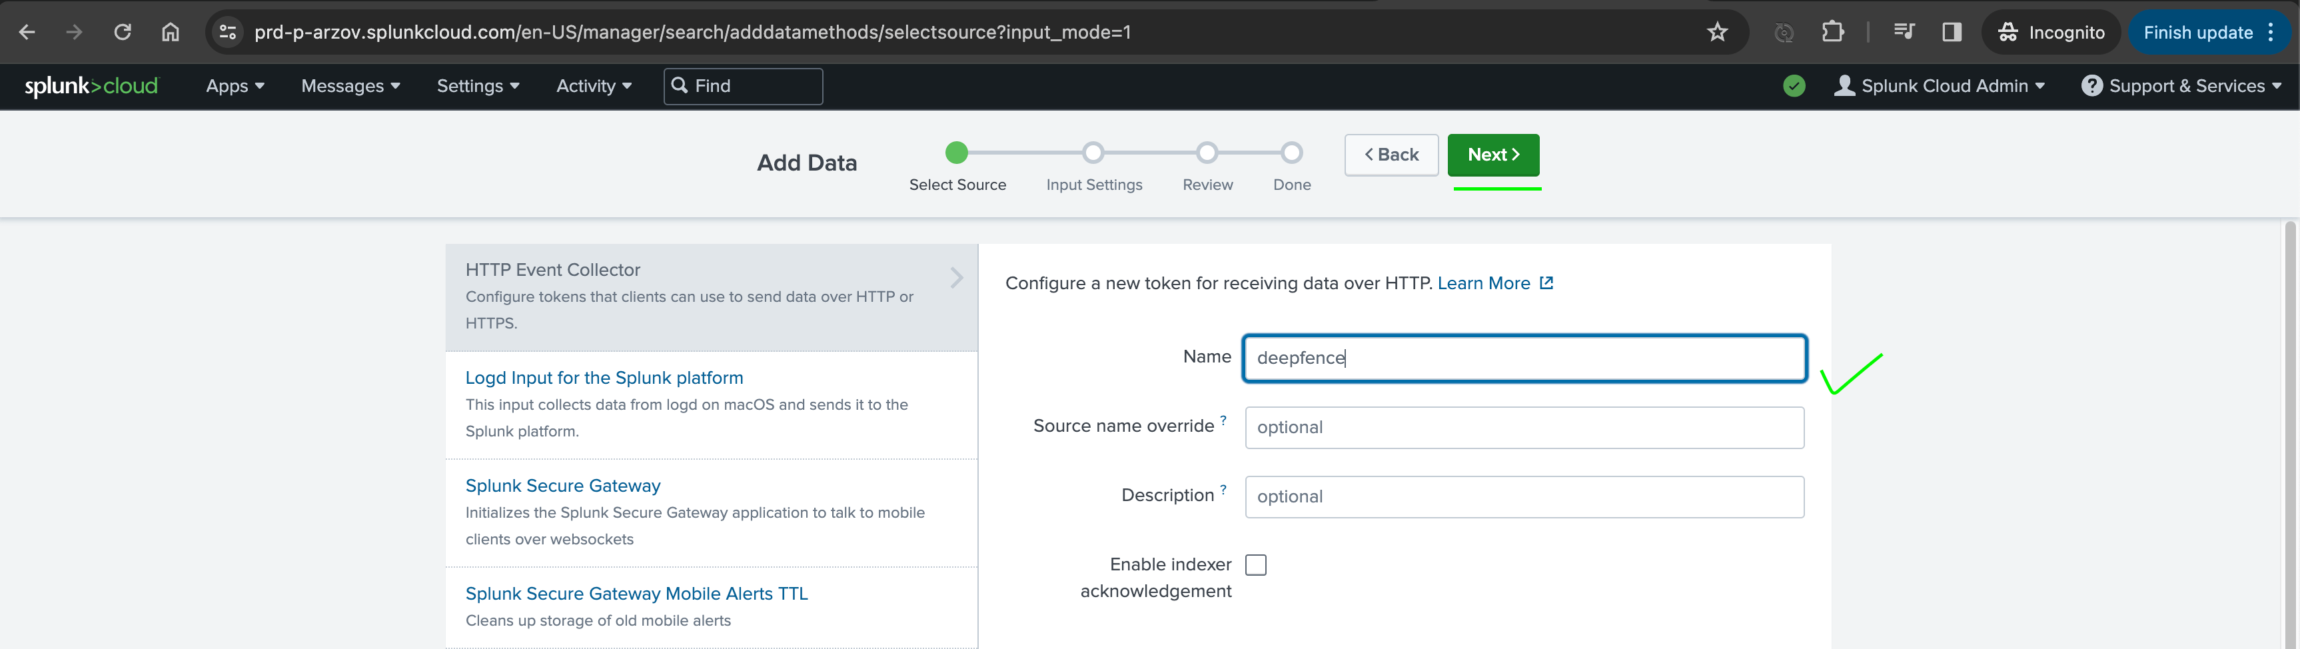The image size is (2300, 649).
Task: Click the Description input field
Action: 1524,498
